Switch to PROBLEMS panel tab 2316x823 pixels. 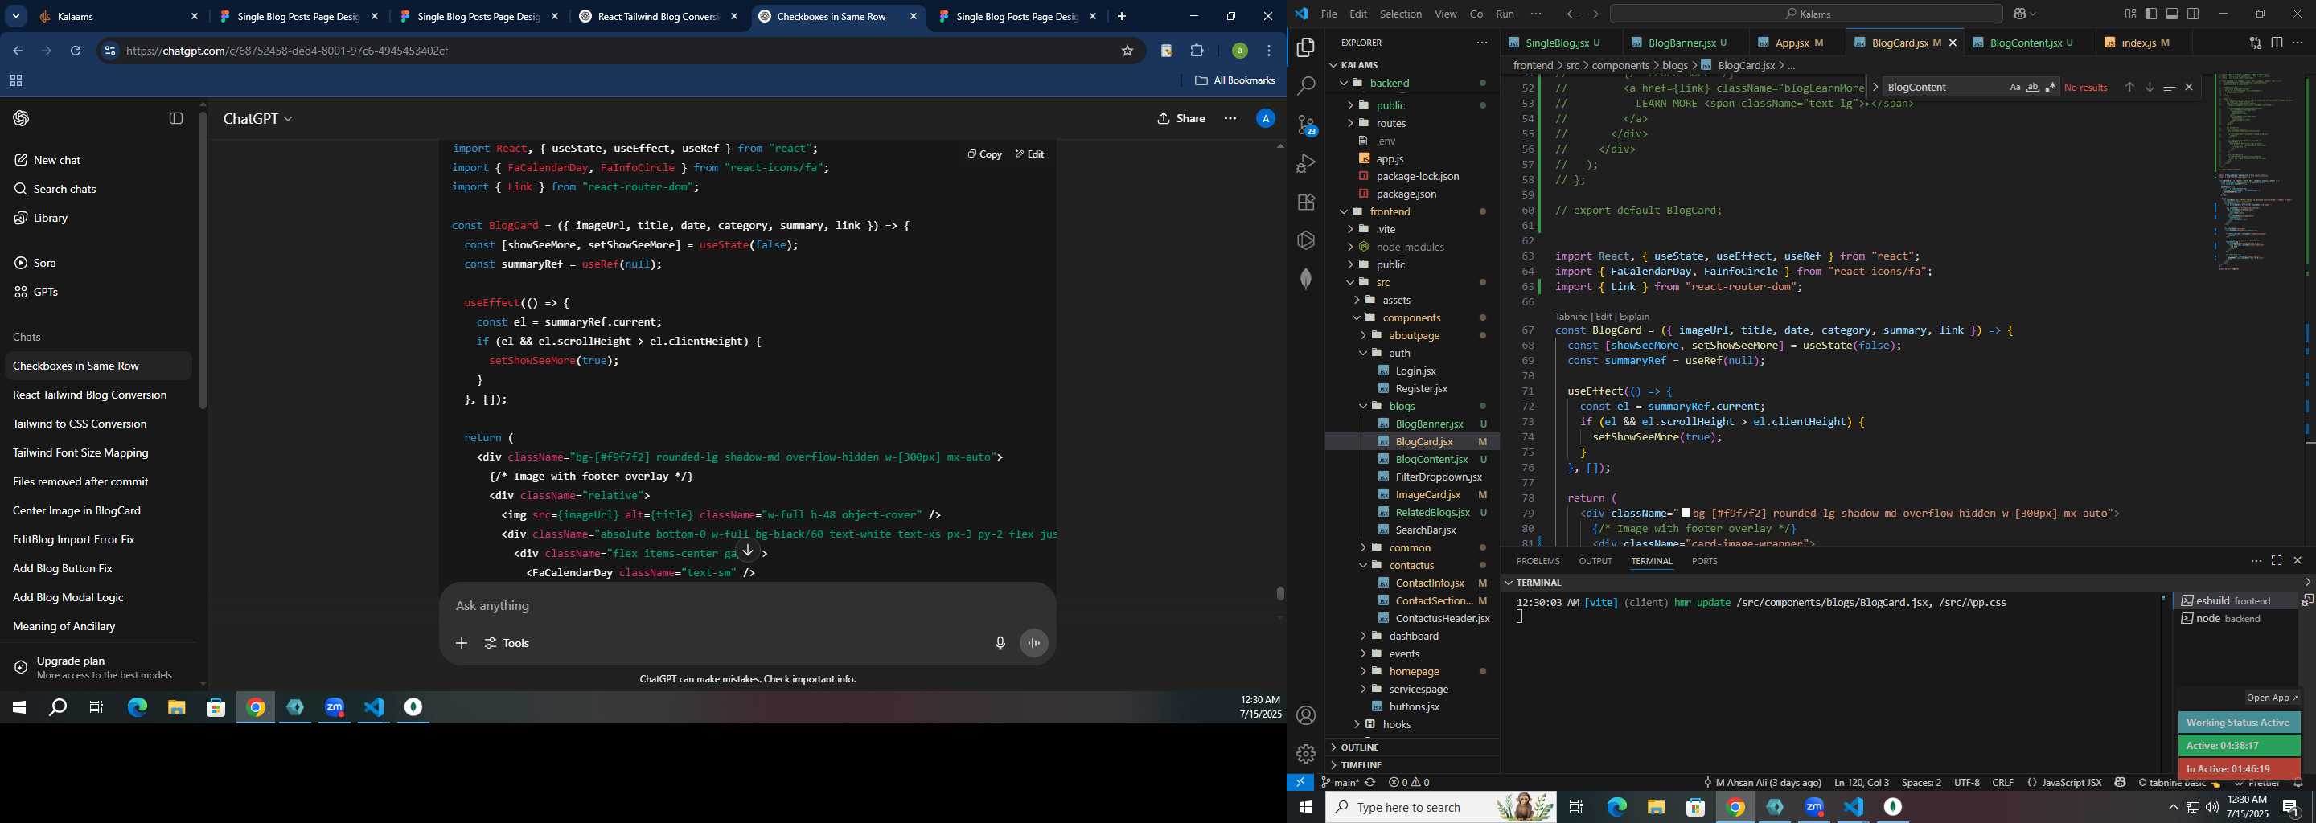point(1538,561)
